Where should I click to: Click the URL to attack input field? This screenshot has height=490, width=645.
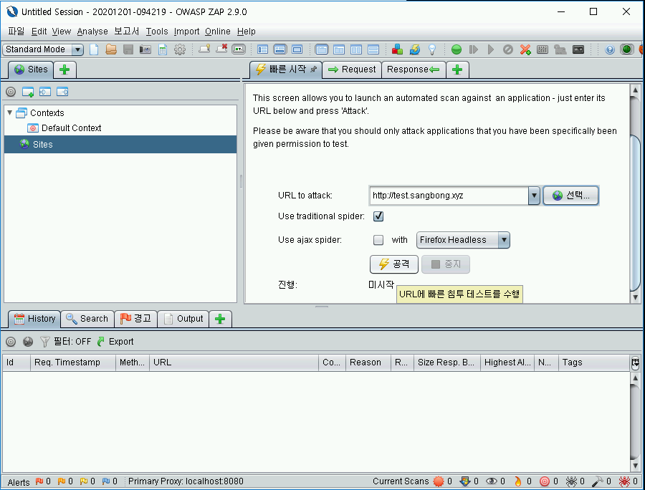point(449,196)
